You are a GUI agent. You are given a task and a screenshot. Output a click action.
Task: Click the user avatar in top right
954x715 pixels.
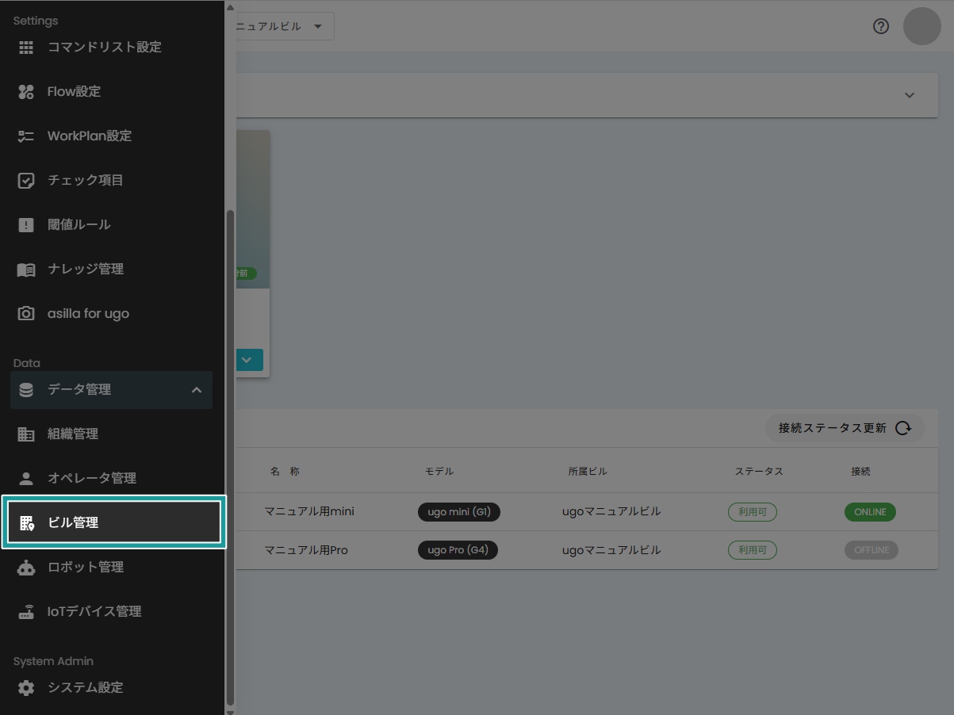click(921, 26)
